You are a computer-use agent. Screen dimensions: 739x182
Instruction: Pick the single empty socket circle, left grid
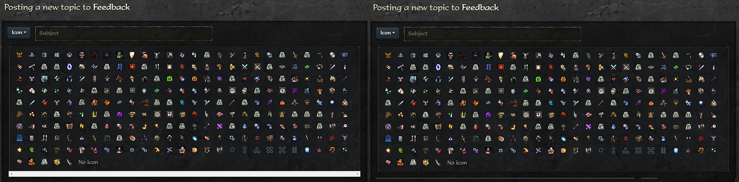(232, 150)
